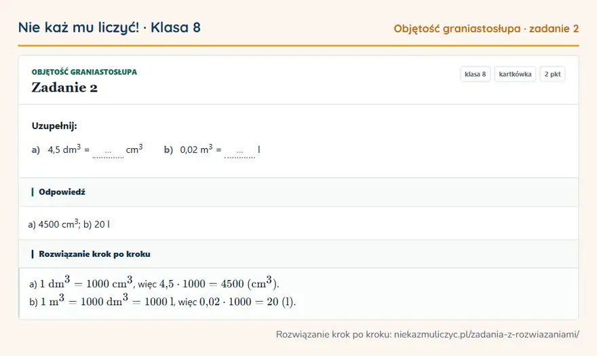Click the blank field after 4,5 dm³ =
597x356 pixels.
point(108,151)
